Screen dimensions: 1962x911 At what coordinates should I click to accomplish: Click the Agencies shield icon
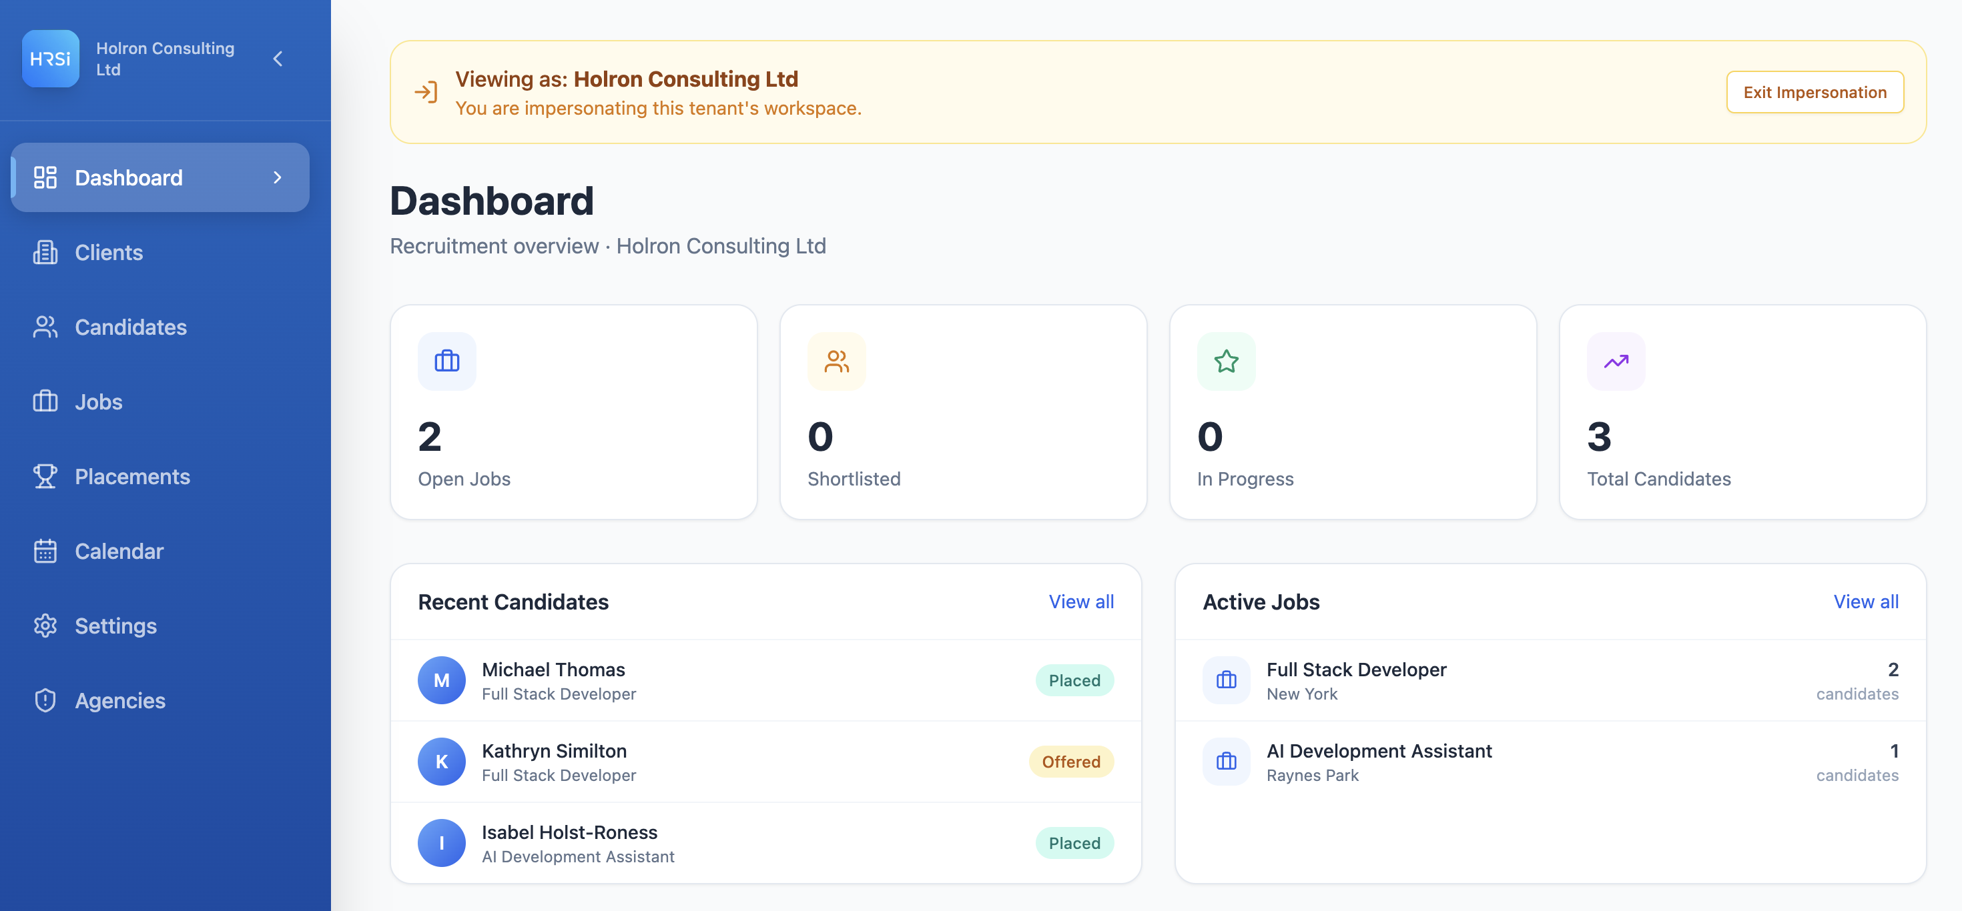point(45,700)
